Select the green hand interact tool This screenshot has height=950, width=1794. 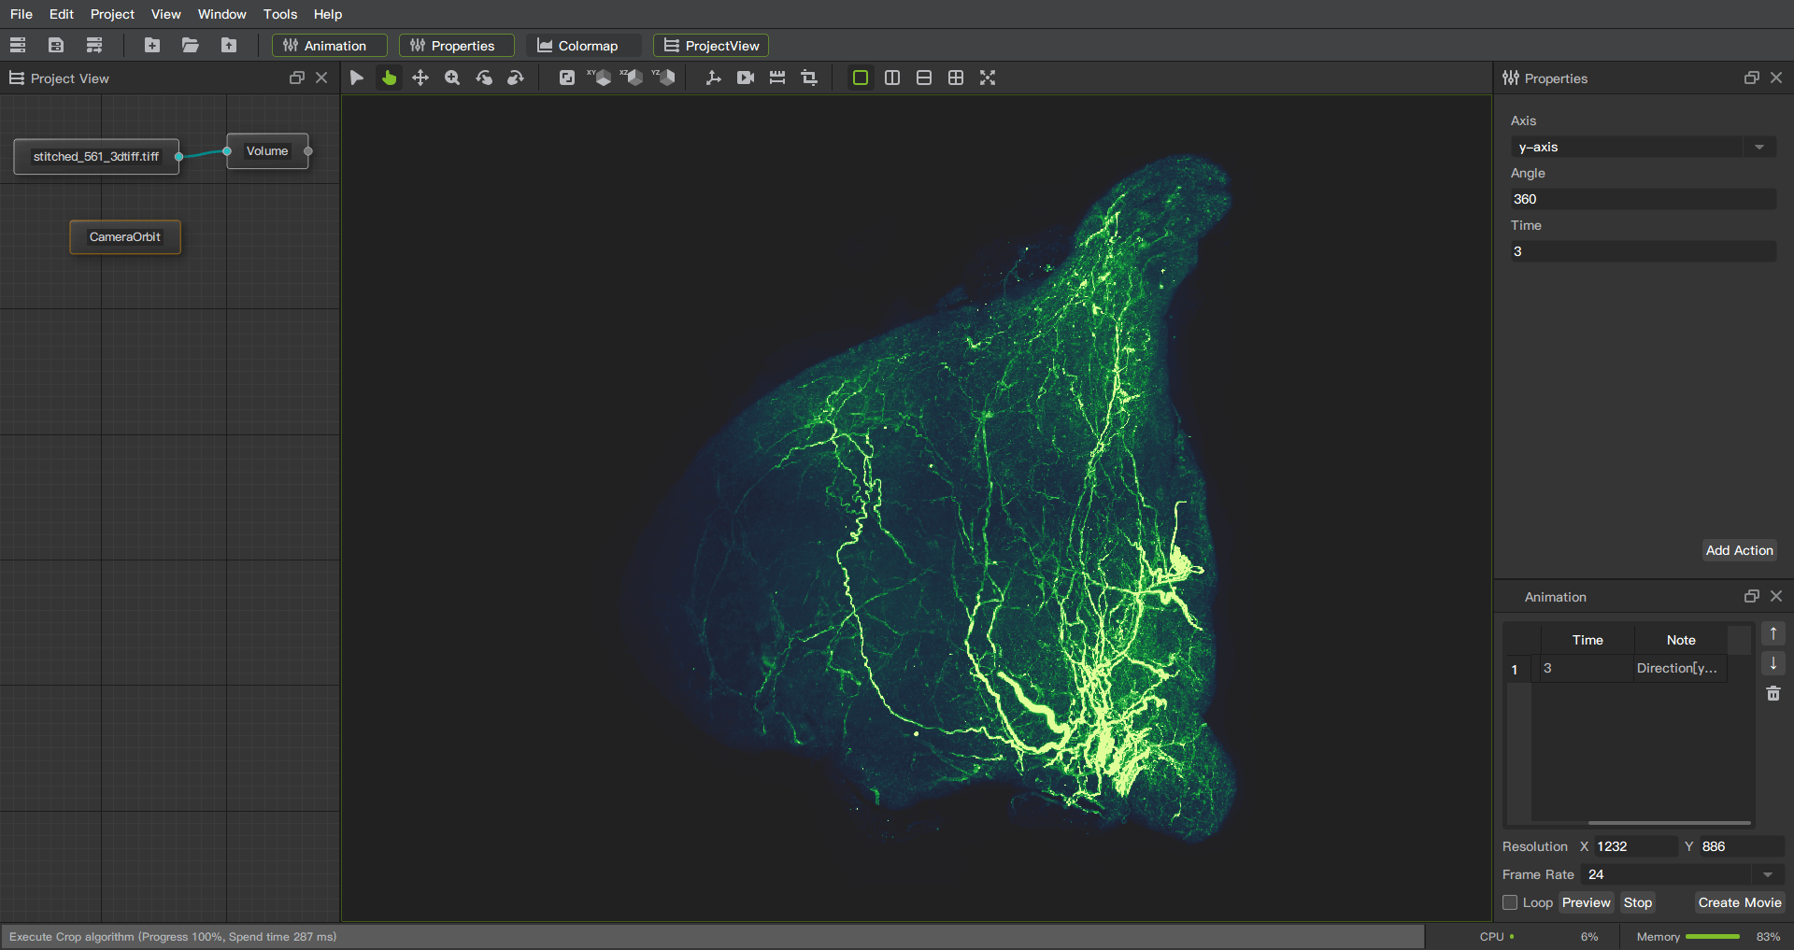coord(389,78)
